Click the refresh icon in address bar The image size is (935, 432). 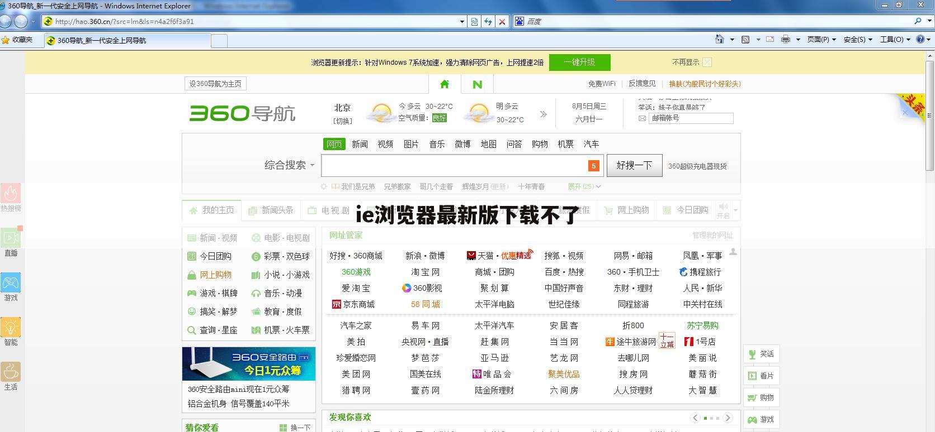(488, 21)
